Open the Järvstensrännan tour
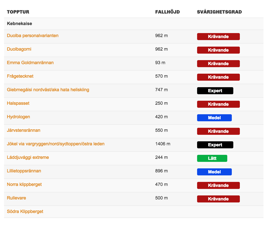 23,130
